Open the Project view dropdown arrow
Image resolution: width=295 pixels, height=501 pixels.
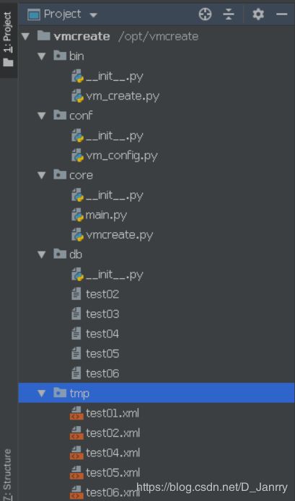[93, 15]
